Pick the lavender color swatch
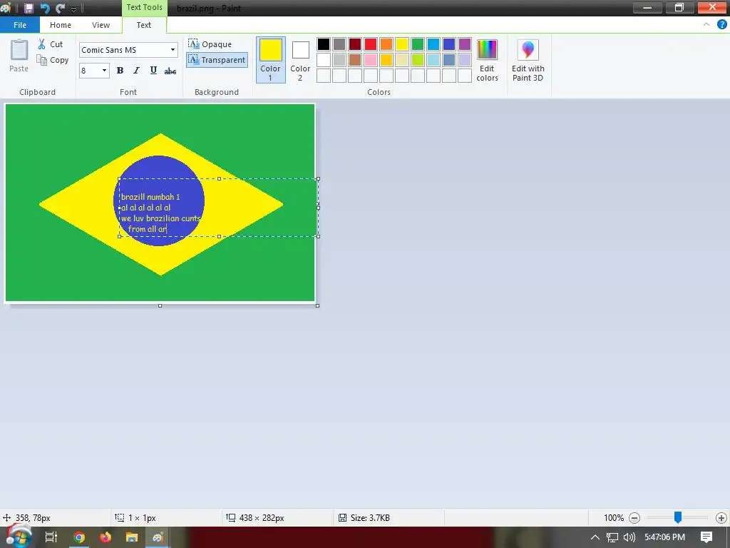This screenshot has height=548, width=730. tap(465, 60)
